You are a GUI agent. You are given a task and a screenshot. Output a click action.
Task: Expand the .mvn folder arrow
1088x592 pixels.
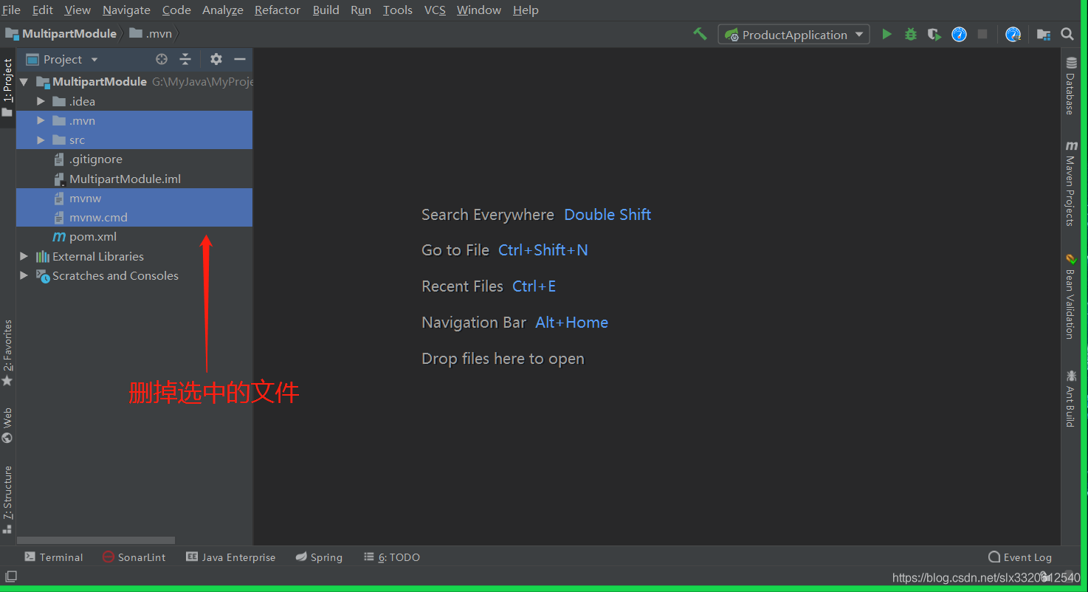pos(41,120)
